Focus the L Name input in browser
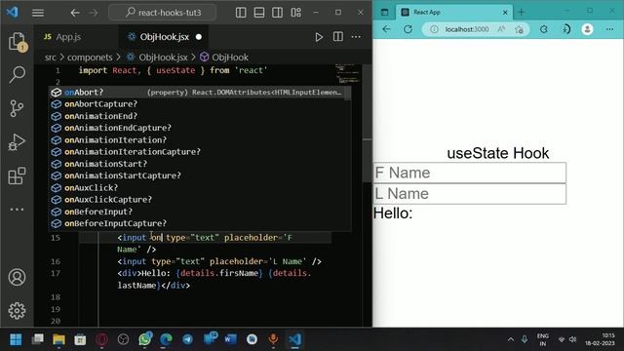 tap(470, 194)
